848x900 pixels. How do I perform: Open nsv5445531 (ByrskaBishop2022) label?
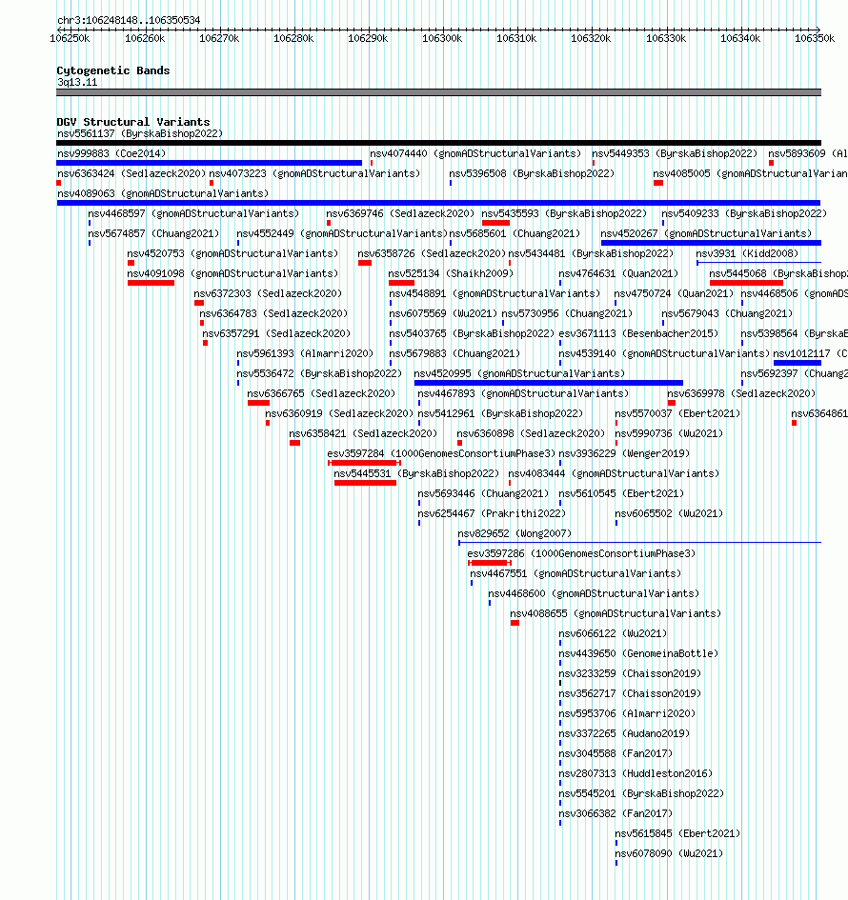point(416,473)
